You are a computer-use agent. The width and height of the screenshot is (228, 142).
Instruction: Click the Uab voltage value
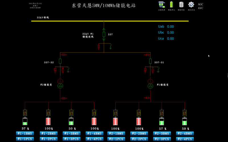(170, 27)
